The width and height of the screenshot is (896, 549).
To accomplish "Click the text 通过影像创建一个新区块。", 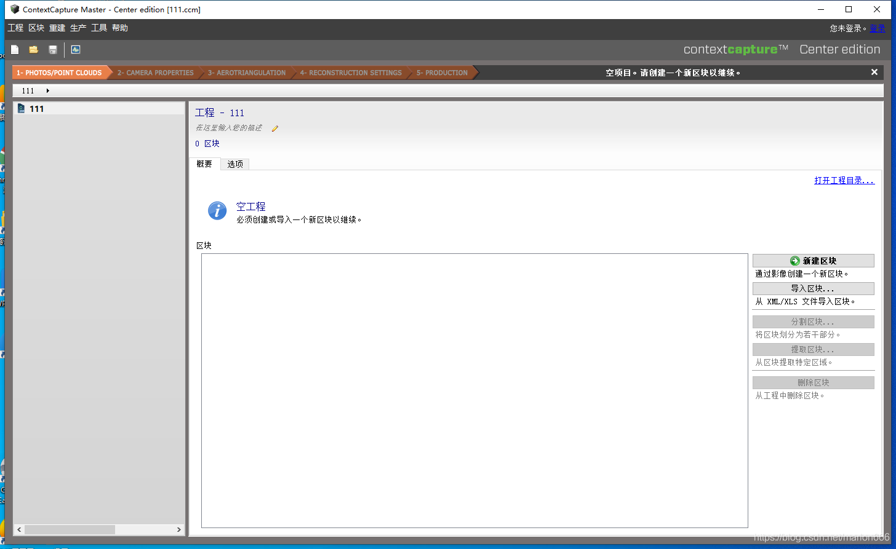I will (x=802, y=274).
